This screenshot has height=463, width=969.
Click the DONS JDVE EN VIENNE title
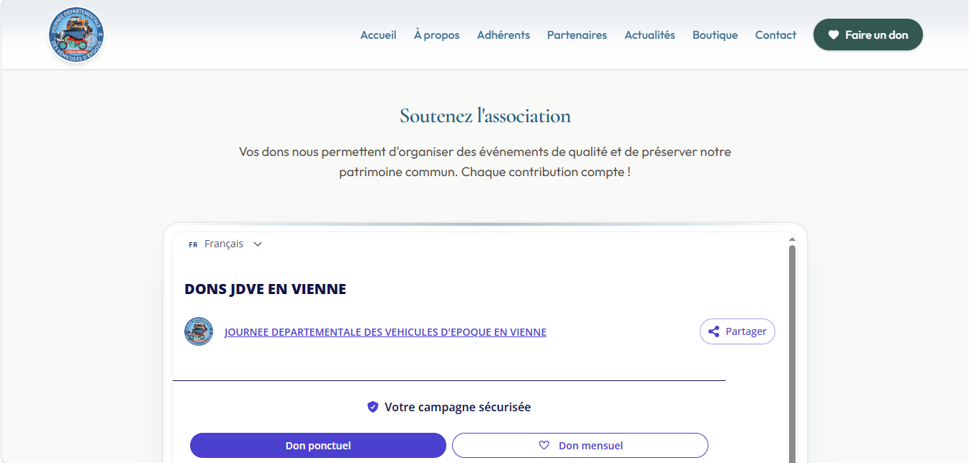(x=265, y=289)
